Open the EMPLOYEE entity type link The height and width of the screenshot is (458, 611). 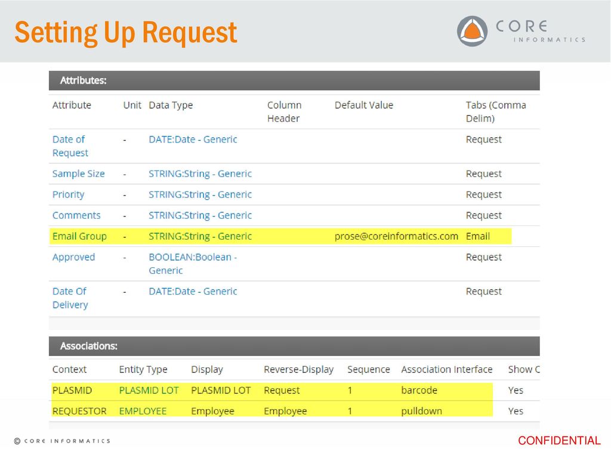[x=143, y=411]
